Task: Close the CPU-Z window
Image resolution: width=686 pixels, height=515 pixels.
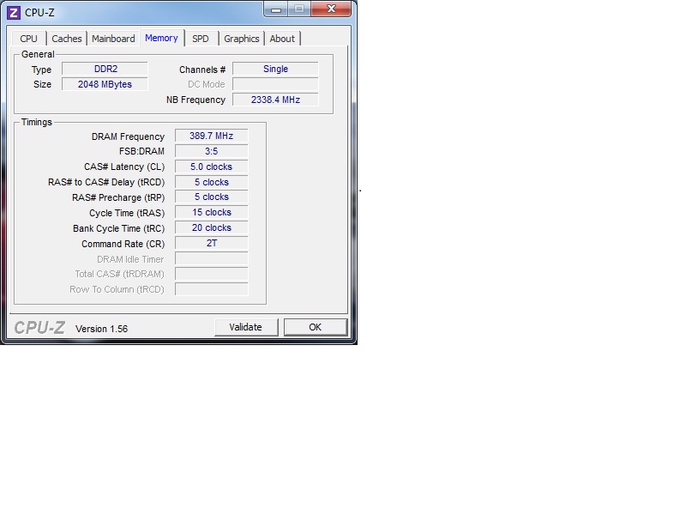Action: click(331, 9)
